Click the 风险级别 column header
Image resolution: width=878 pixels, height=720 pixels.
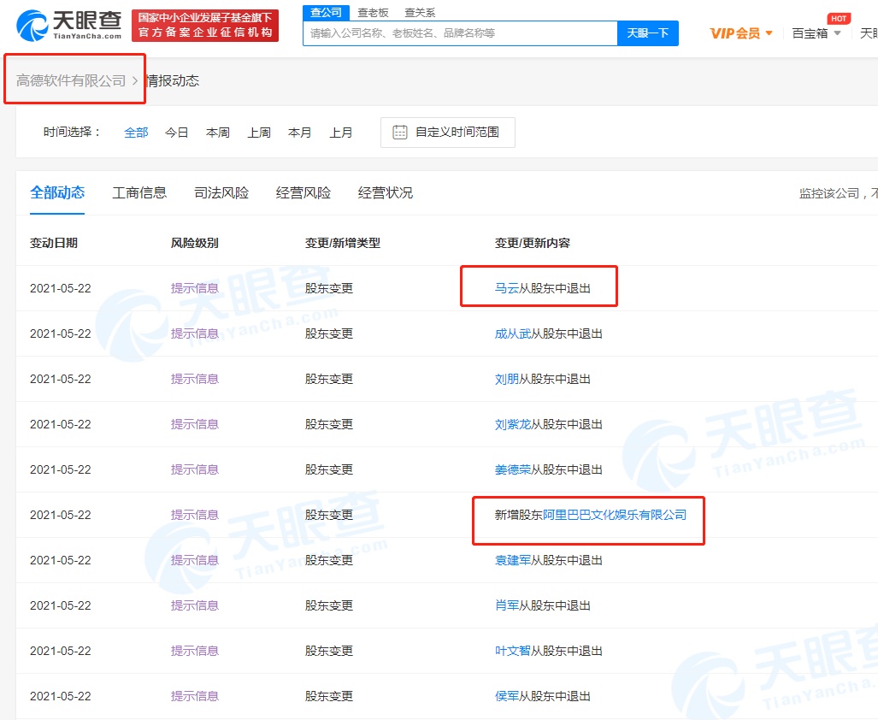click(195, 243)
